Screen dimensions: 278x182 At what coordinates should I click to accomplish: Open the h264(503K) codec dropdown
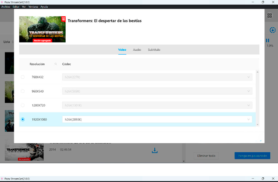click(x=157, y=91)
